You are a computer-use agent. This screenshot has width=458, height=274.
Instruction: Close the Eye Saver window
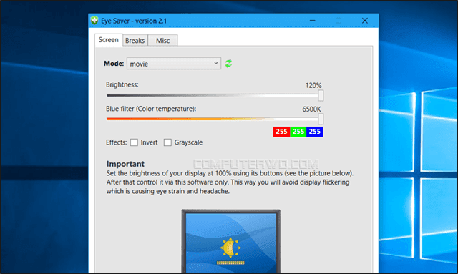pos(365,21)
